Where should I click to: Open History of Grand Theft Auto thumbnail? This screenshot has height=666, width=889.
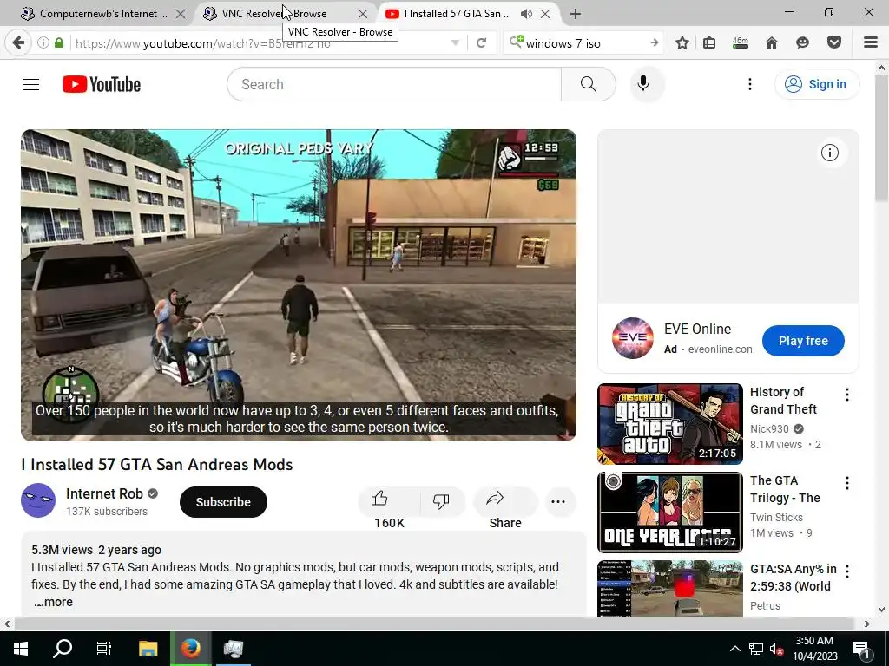click(670, 423)
